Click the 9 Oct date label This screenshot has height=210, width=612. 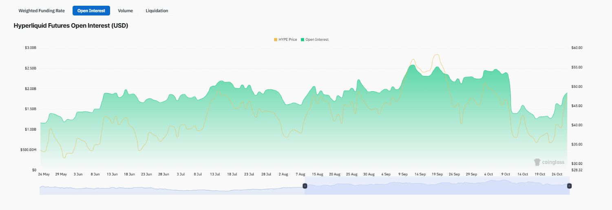tap(505, 174)
